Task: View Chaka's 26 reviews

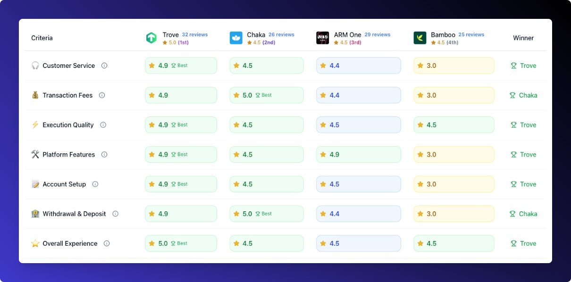Action: click(x=281, y=34)
